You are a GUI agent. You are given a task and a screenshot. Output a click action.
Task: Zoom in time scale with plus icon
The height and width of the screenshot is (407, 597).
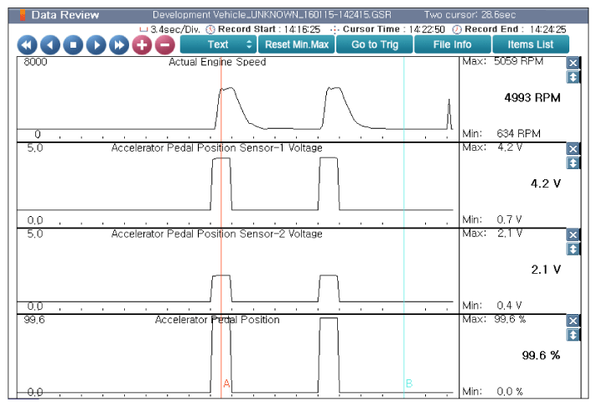(142, 44)
